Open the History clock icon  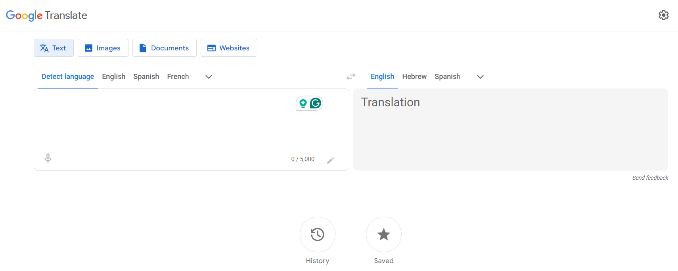pyautogui.click(x=317, y=234)
